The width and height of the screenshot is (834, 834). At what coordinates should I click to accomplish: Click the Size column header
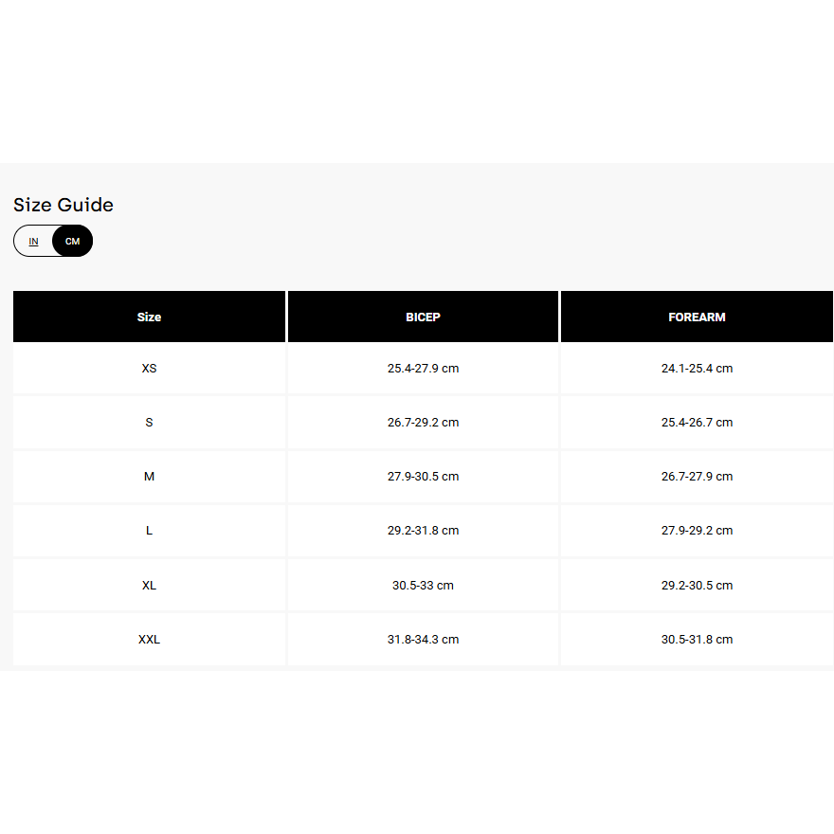point(149,317)
